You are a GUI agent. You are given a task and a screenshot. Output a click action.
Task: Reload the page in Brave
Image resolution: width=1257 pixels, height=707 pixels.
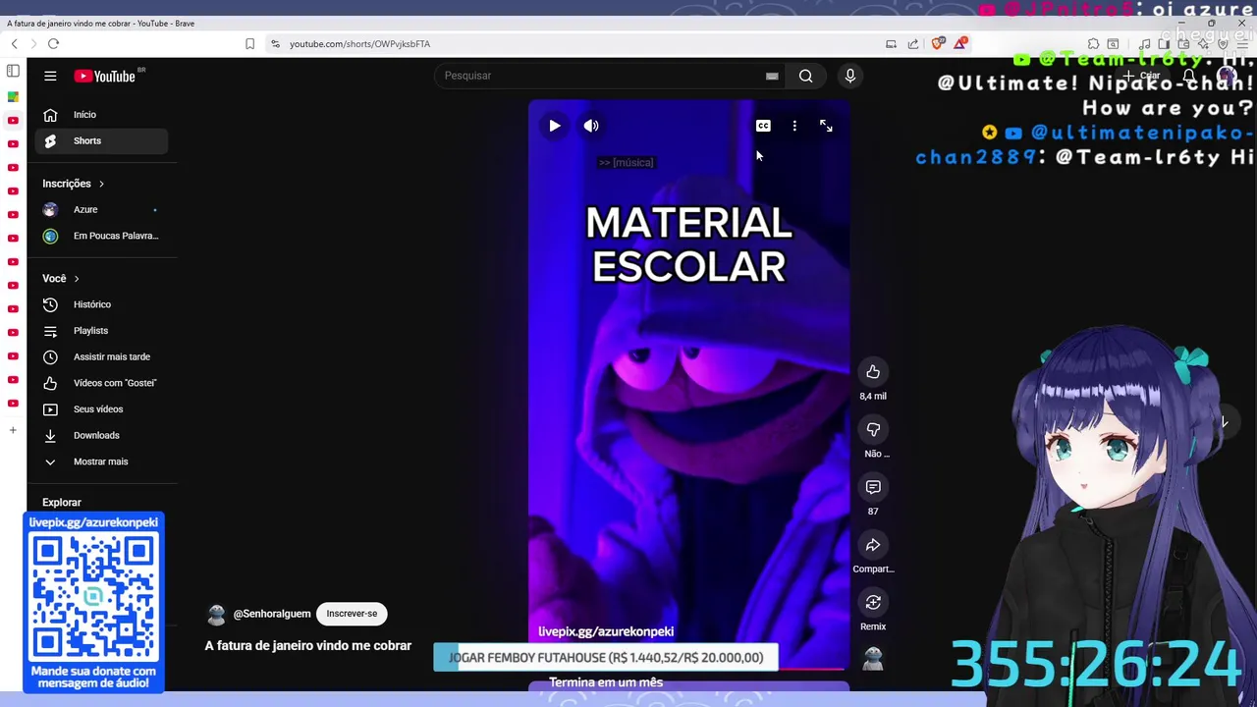(x=53, y=43)
